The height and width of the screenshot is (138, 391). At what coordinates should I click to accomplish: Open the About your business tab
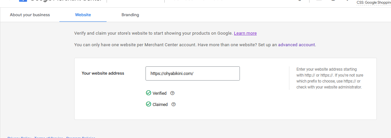[30, 15]
